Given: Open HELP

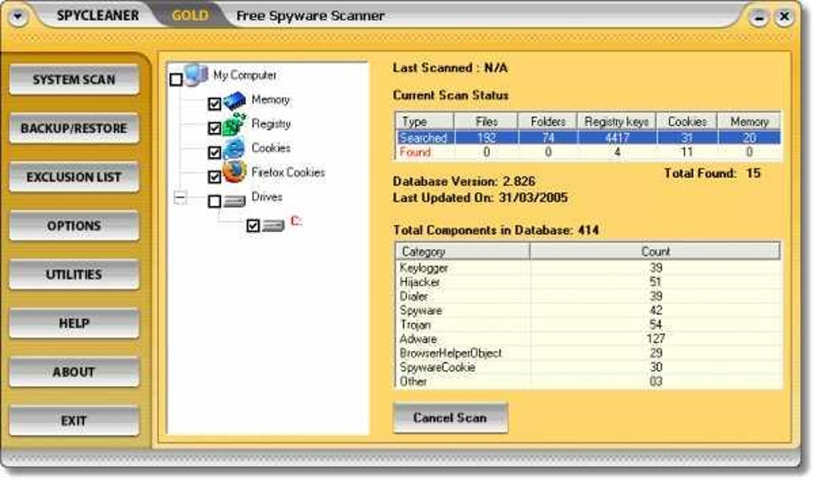Looking at the screenshot, I should [x=74, y=323].
